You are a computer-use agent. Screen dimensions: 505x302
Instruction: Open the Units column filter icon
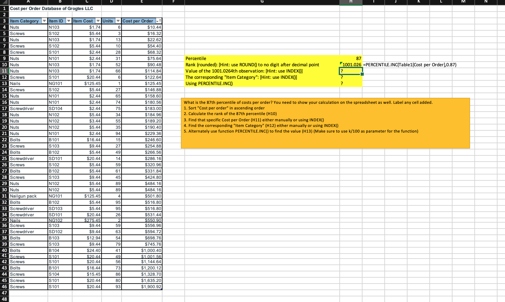point(118,21)
